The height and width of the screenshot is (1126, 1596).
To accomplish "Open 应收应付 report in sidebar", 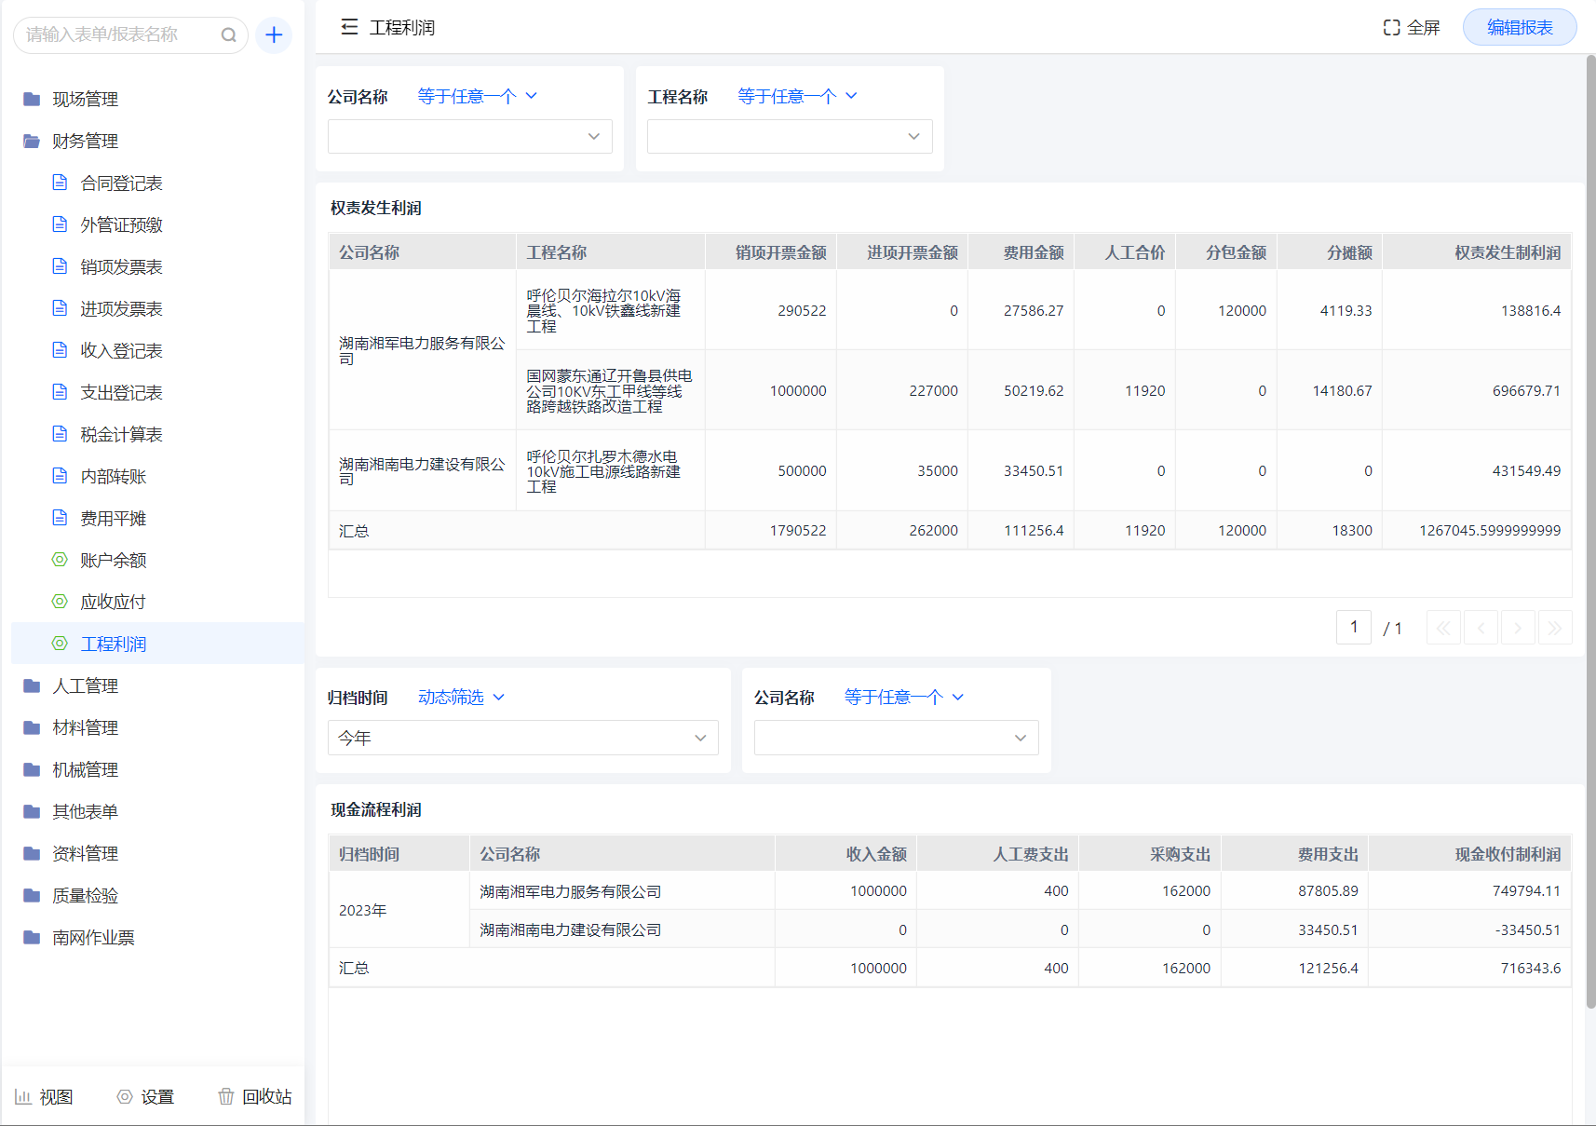I will [x=113, y=602].
